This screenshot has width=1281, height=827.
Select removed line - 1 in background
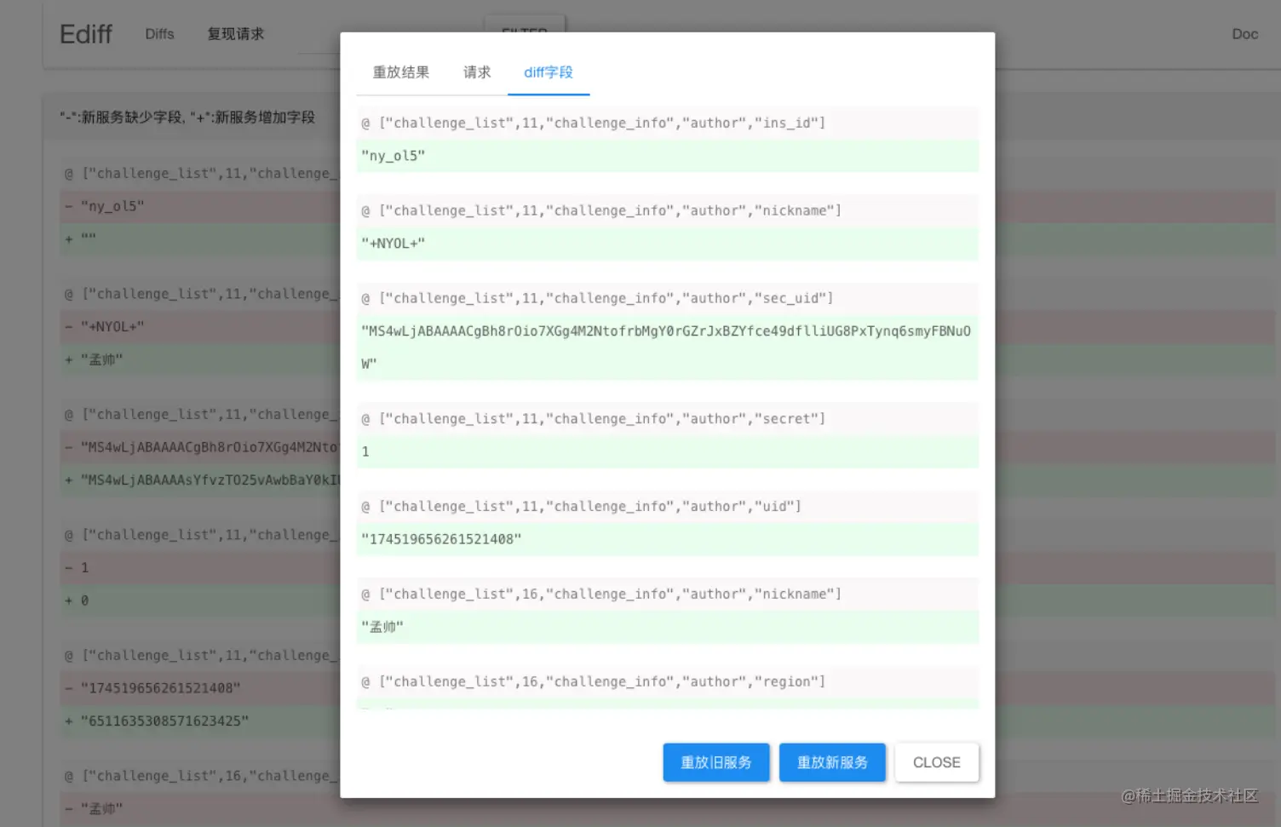200,567
